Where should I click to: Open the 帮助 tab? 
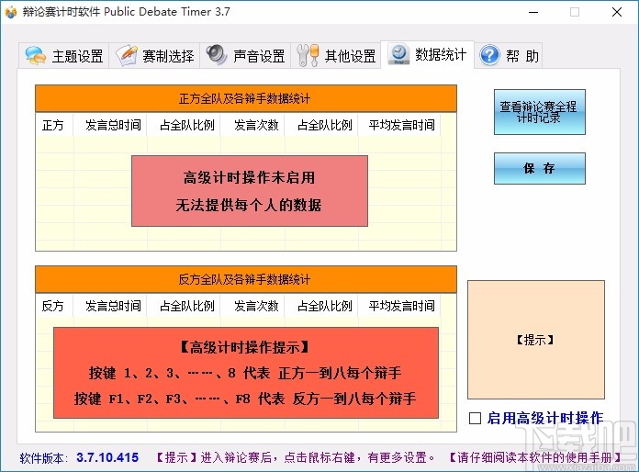pyautogui.click(x=509, y=55)
